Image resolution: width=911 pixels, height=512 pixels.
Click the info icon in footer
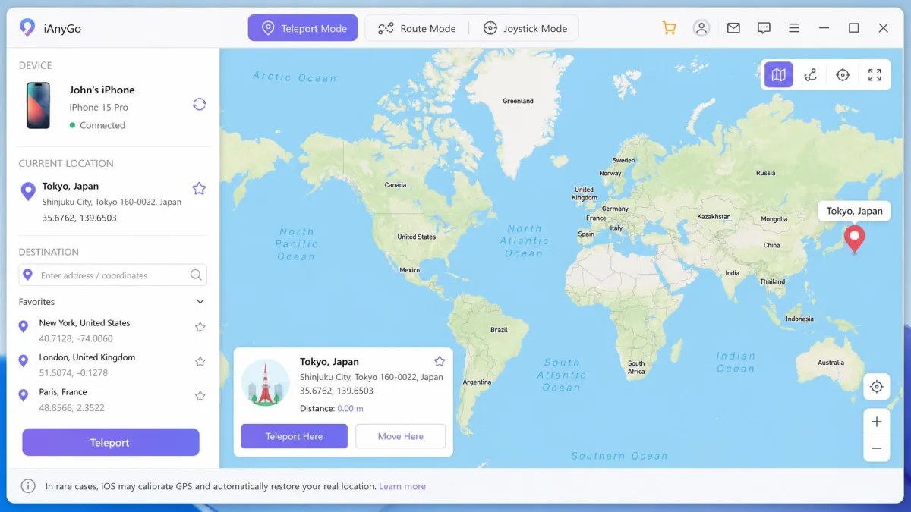coord(28,486)
